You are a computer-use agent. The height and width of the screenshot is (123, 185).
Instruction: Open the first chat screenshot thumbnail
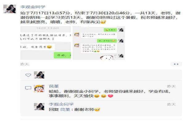pos(46,43)
